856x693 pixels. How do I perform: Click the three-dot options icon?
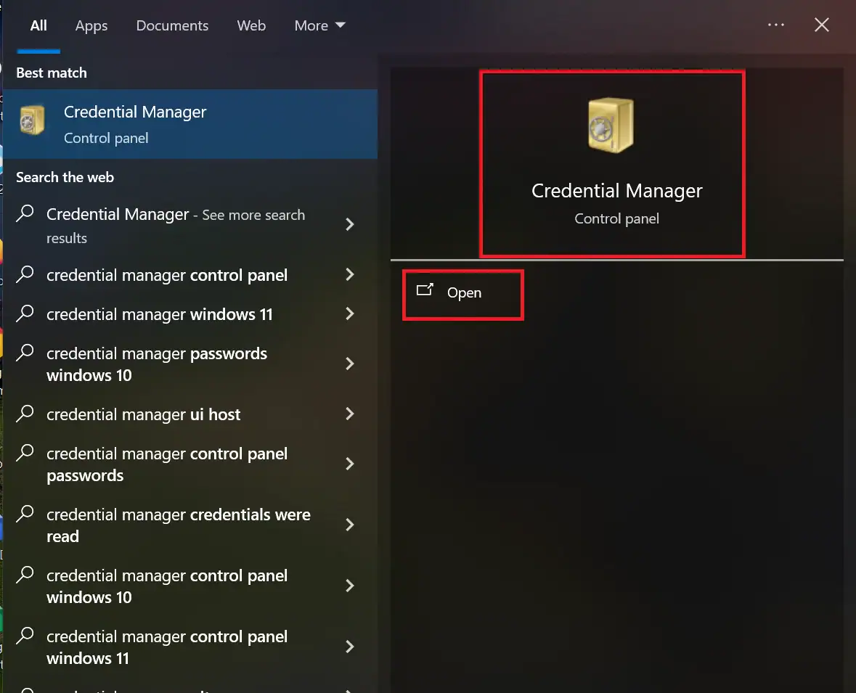tap(775, 25)
